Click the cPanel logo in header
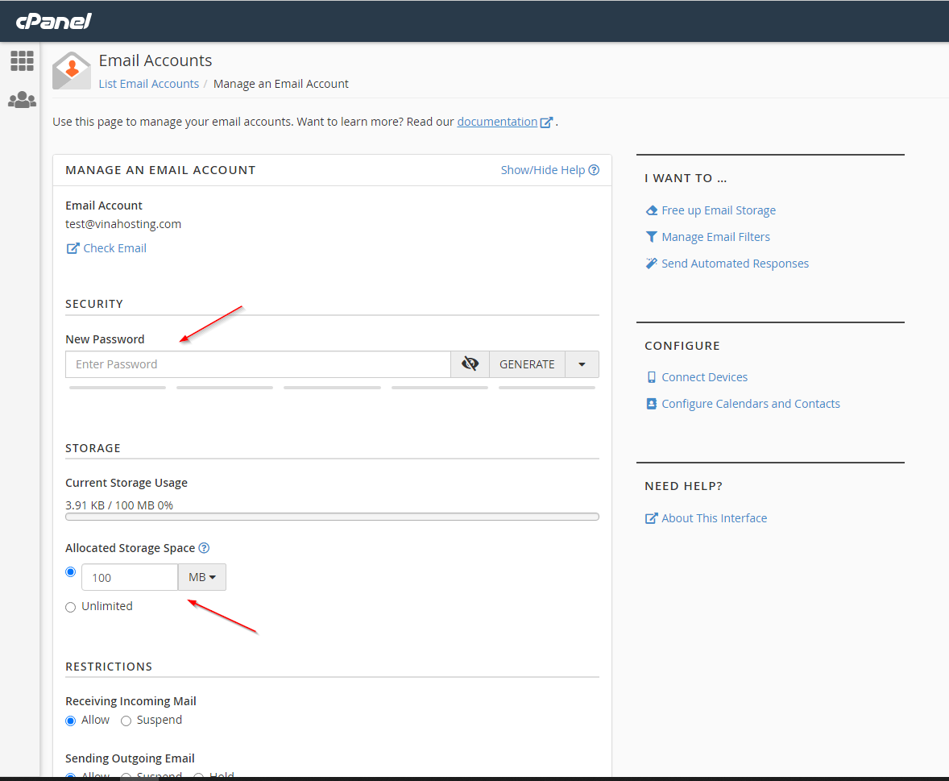 pyautogui.click(x=54, y=21)
